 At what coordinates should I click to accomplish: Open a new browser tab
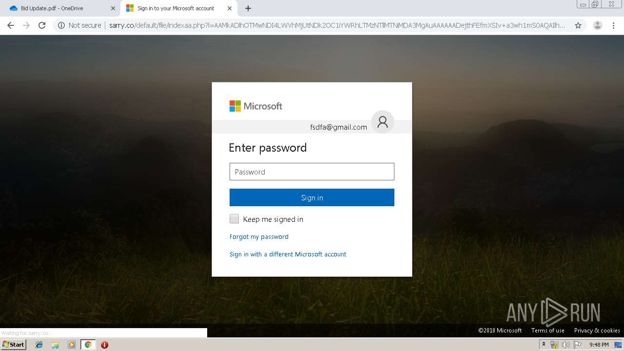coord(248,8)
